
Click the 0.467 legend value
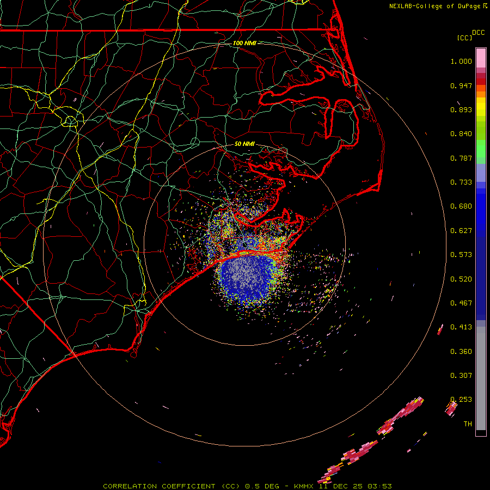pos(461,303)
